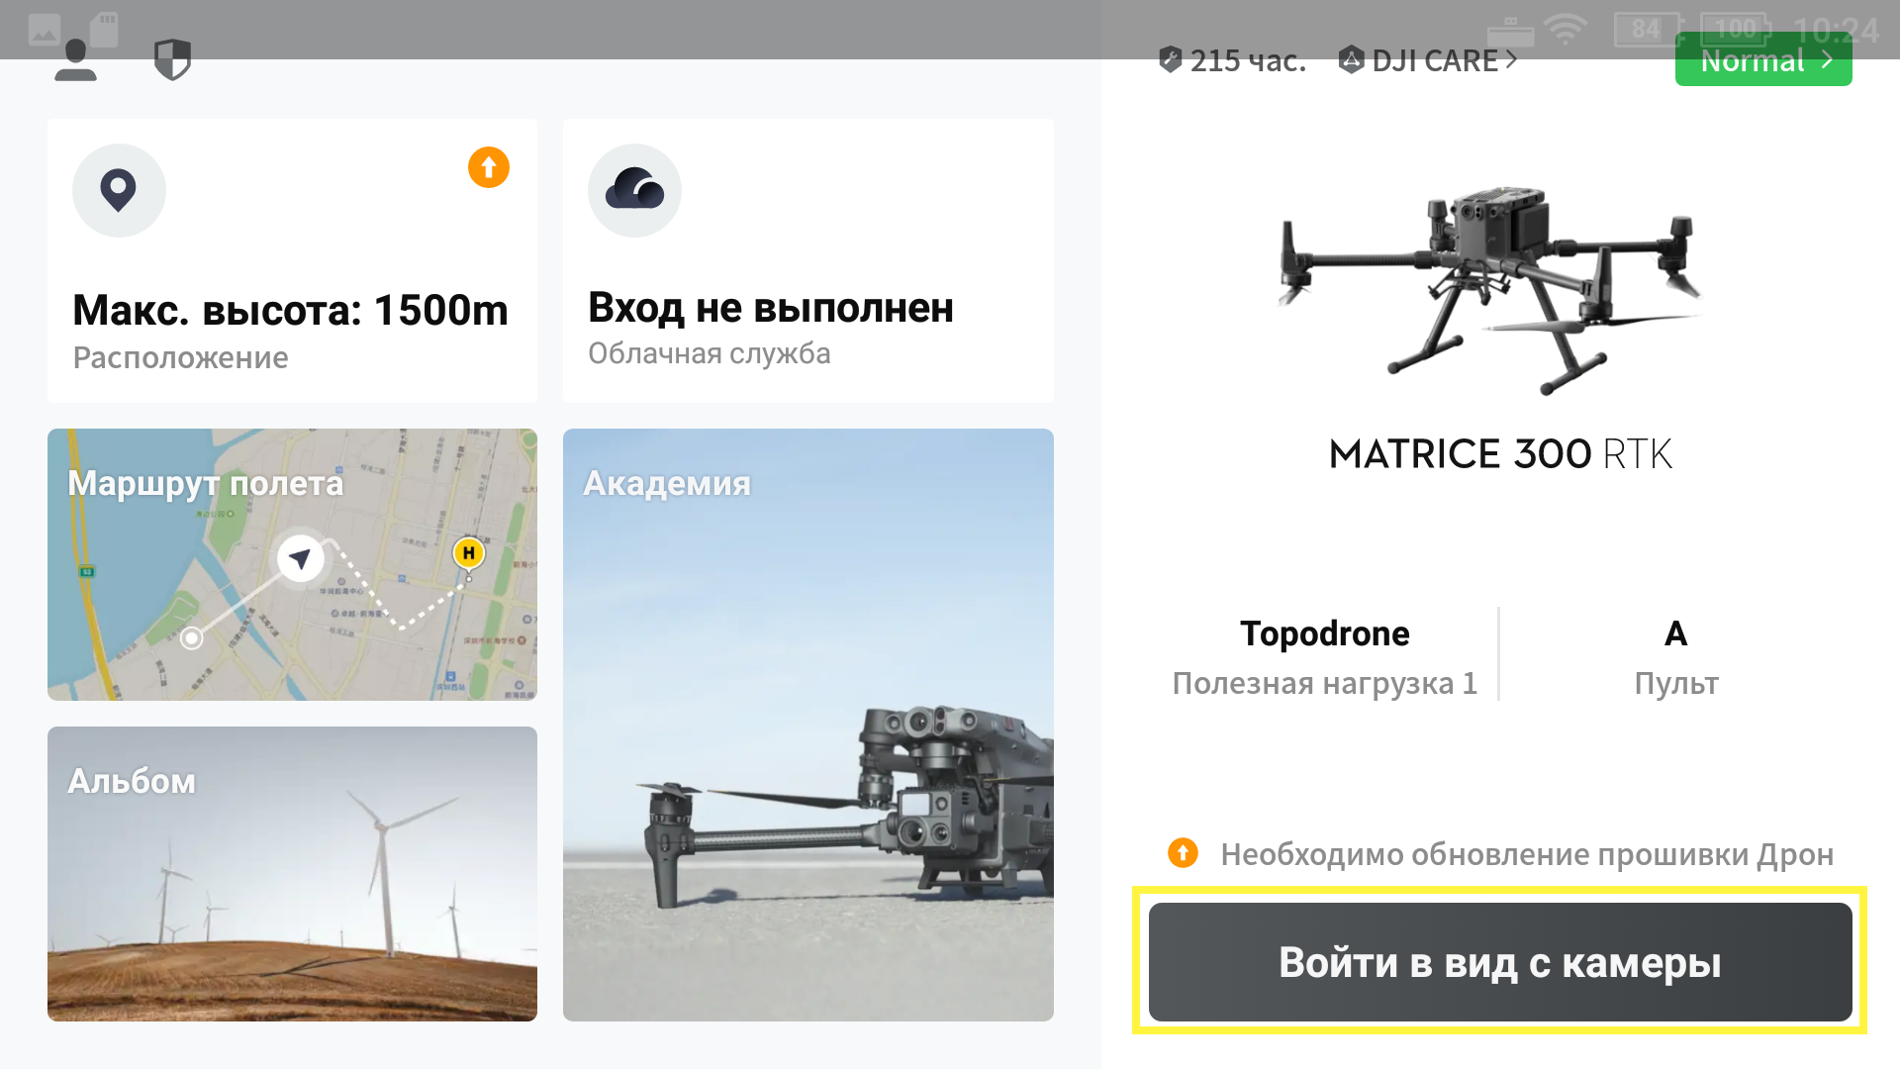Tap the orange update arrow on the location card
The width and height of the screenshot is (1900, 1069).
[489, 167]
